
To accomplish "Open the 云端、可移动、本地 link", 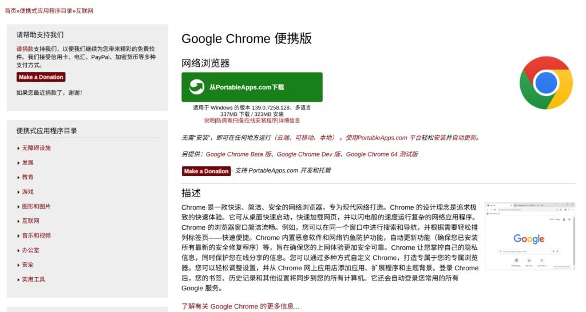I will [305, 138].
